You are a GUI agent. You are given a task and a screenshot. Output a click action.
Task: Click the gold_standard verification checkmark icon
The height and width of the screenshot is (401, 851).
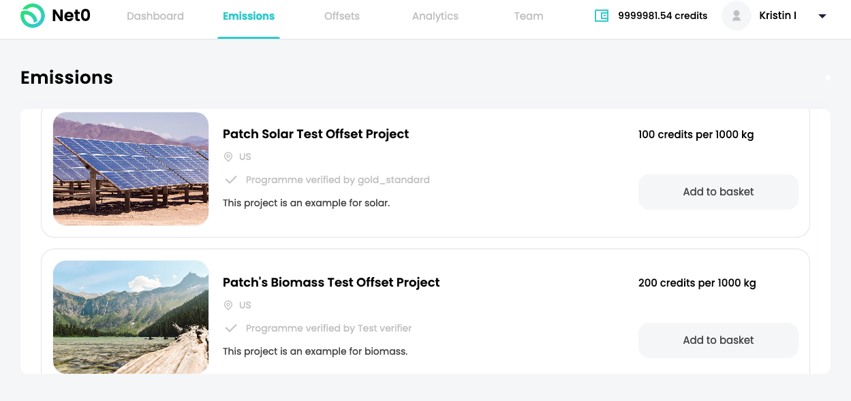(231, 180)
